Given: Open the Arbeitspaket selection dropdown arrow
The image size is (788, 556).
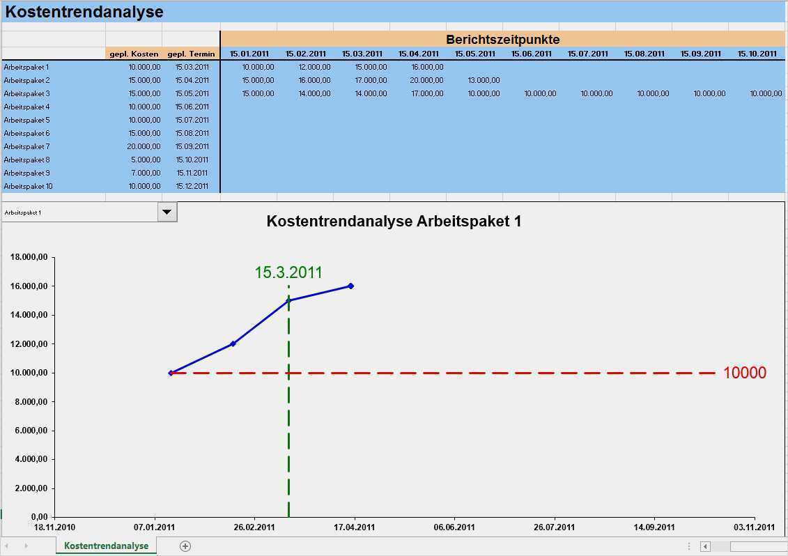Looking at the screenshot, I should tap(167, 212).
